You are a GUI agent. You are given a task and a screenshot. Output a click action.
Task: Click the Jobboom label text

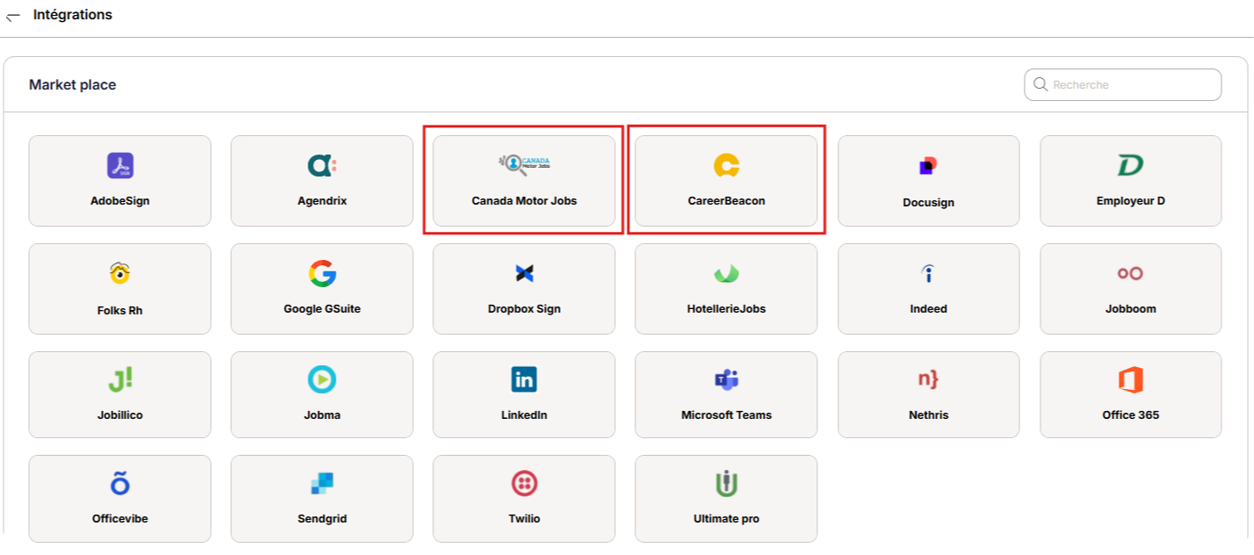[x=1130, y=309]
